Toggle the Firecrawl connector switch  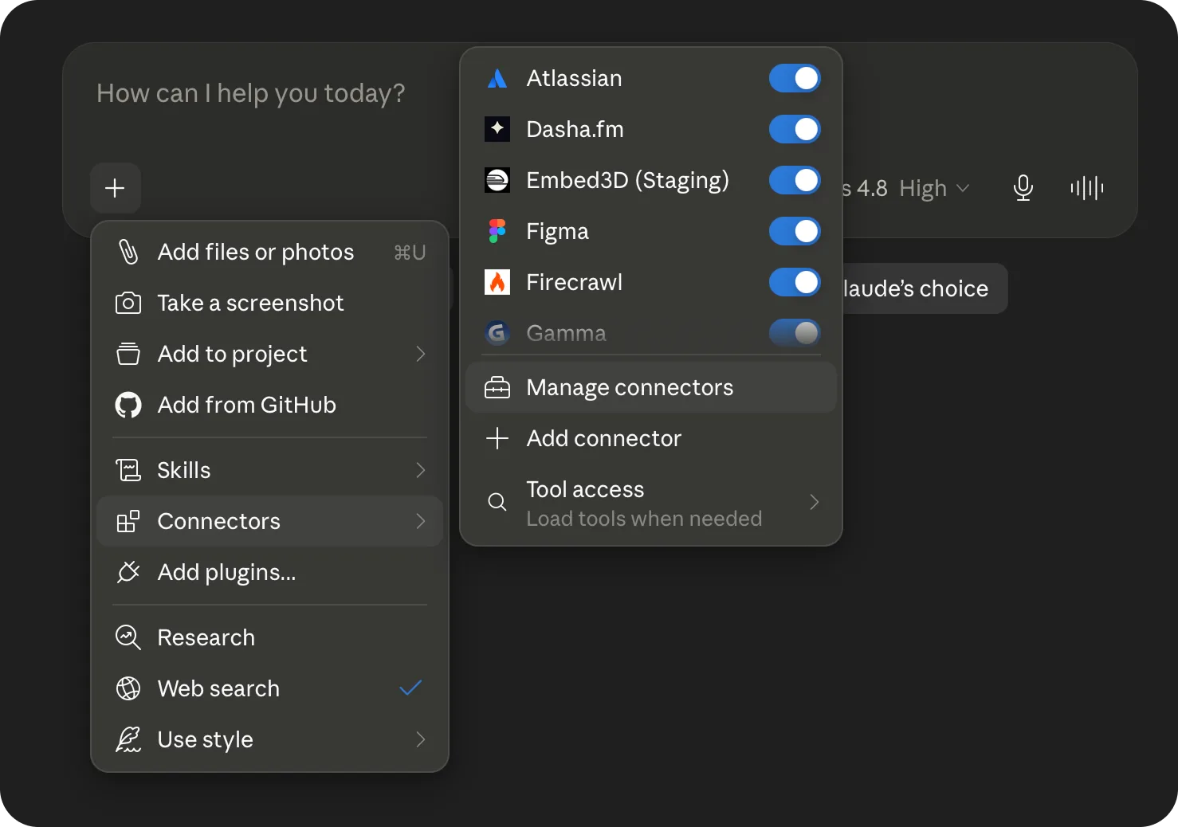pos(795,282)
